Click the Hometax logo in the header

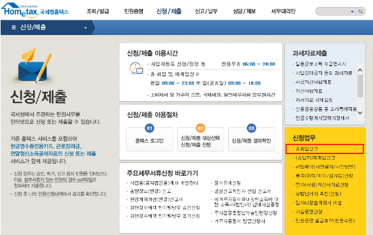click(35, 10)
